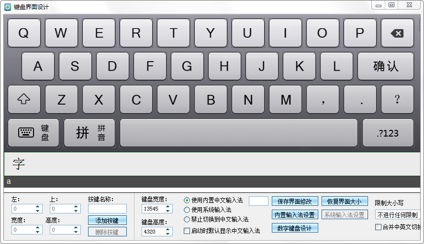Decrease the 键盘高度 spinner value
The height and width of the screenshot is (244, 424).
(x=168, y=234)
